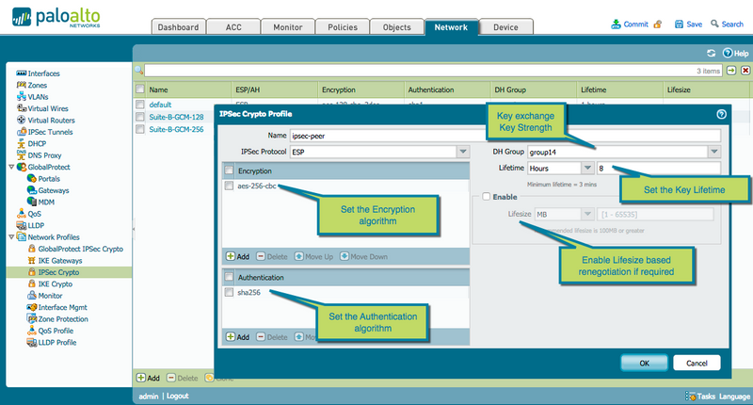The width and height of the screenshot is (753, 405).
Task: Click OK in IPSec Crypto Profile dialog
Action: (x=644, y=363)
